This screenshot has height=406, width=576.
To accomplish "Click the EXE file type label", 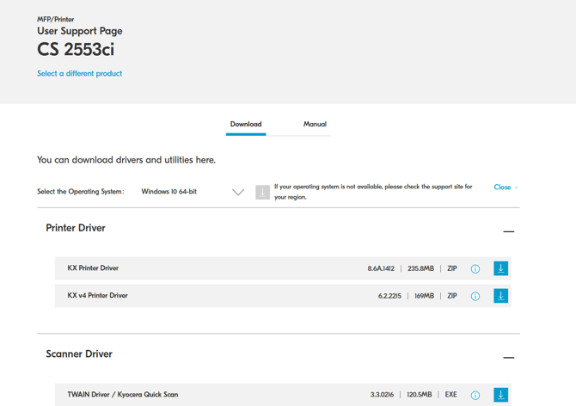I will point(450,395).
